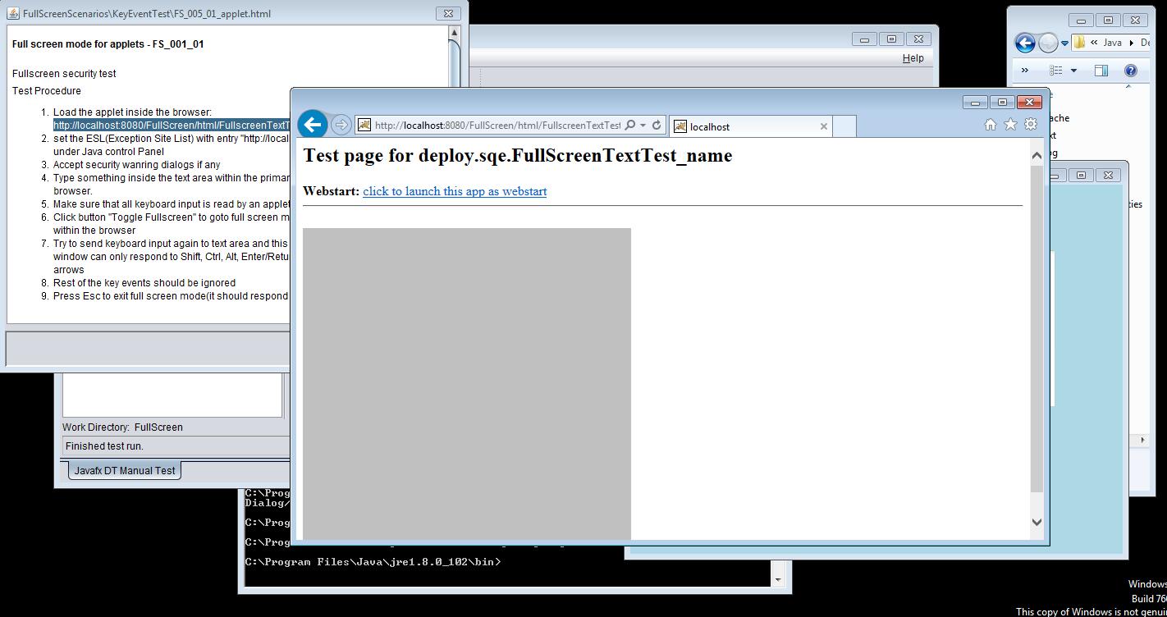Refresh the localhost page in browser

pos(657,126)
